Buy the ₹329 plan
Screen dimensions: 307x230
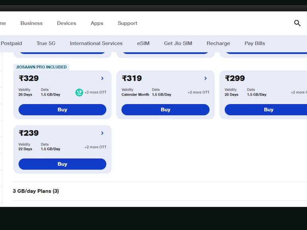tap(62, 109)
